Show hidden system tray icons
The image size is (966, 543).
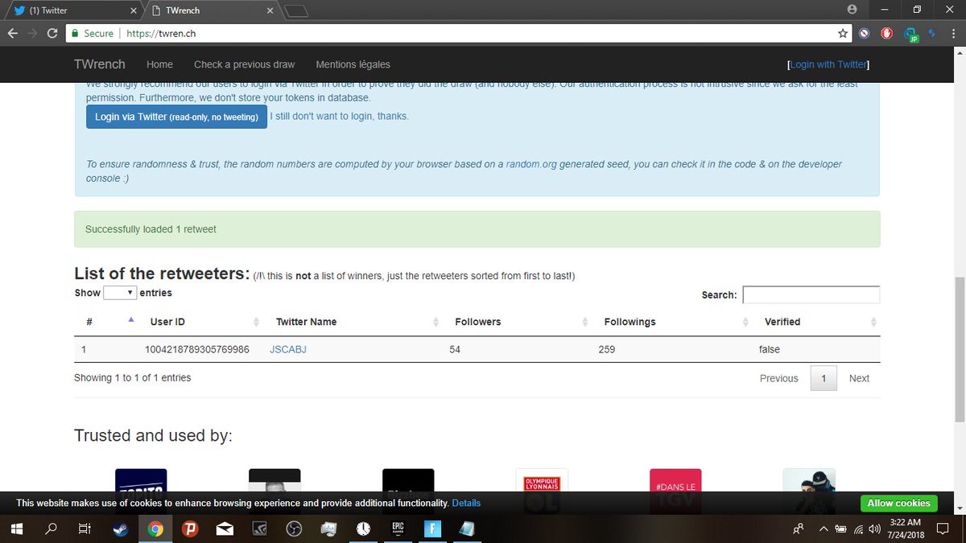coord(824,529)
